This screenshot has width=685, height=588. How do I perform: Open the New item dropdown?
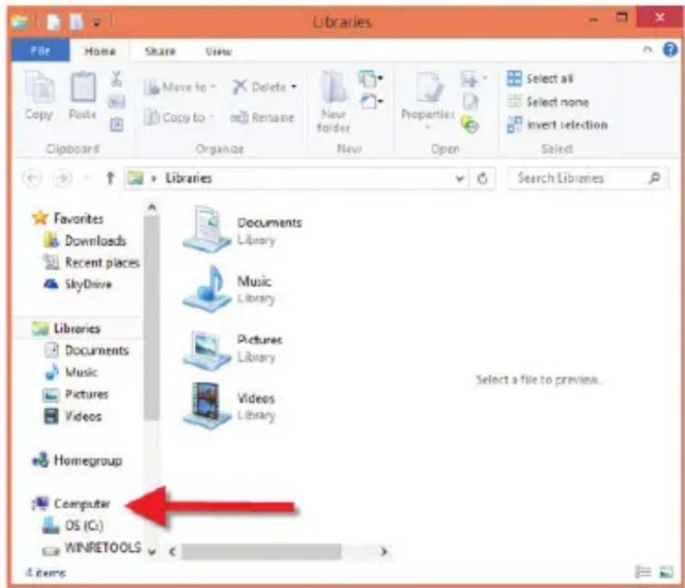pos(371,79)
